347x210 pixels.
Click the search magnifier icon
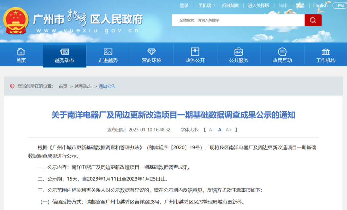313,20
